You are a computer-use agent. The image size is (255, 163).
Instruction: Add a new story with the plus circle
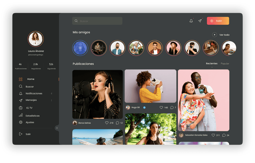80,48
